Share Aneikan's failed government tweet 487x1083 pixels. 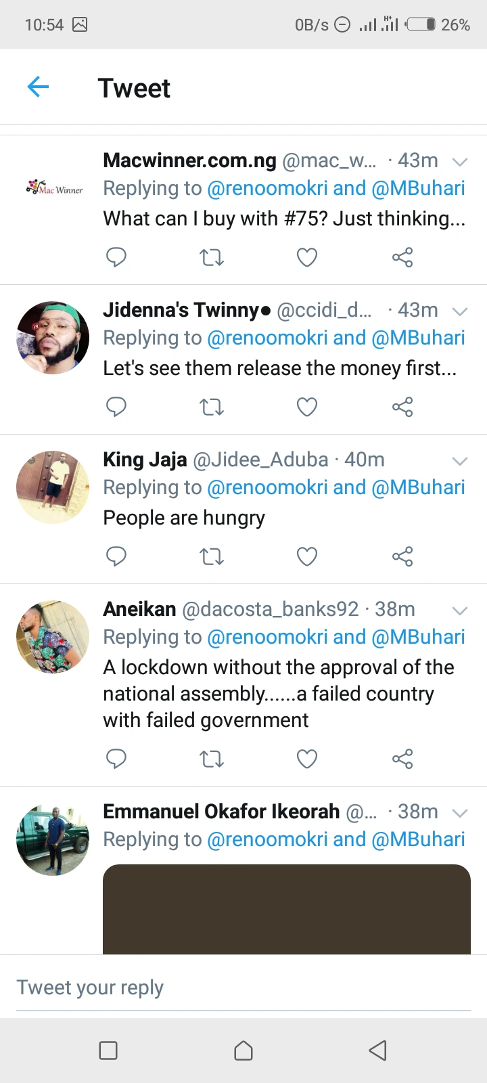tap(402, 759)
